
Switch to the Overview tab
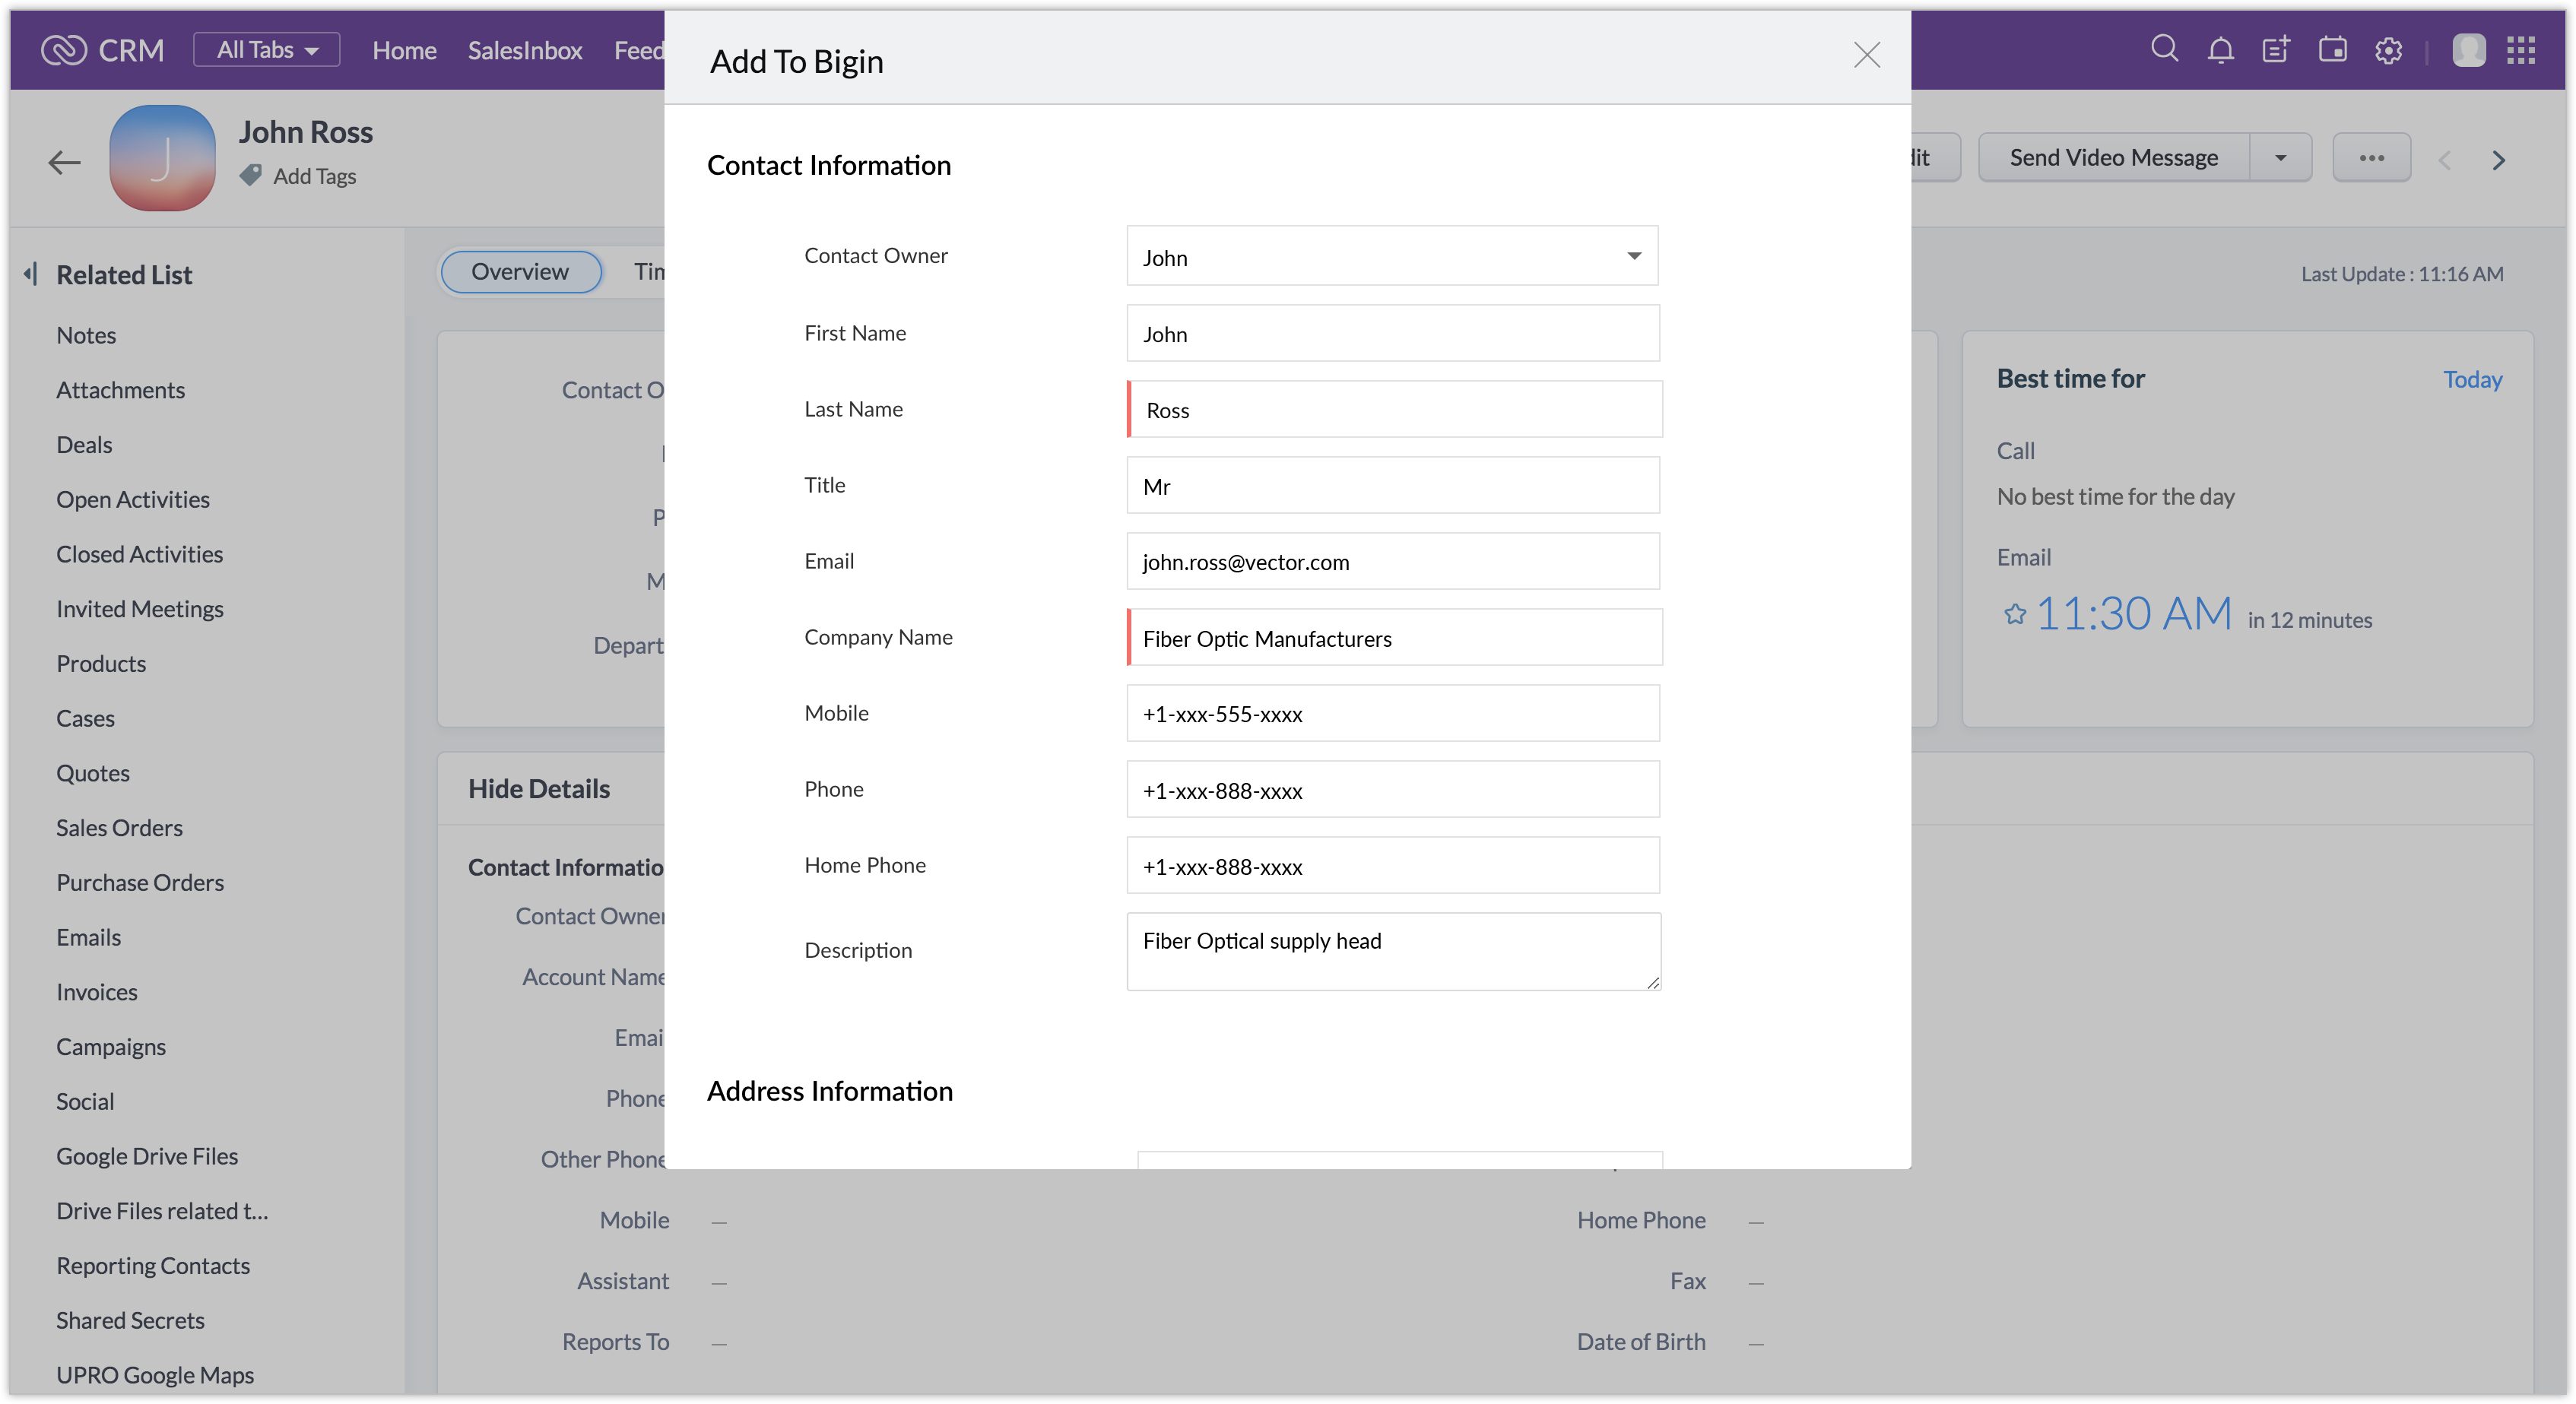coord(520,272)
